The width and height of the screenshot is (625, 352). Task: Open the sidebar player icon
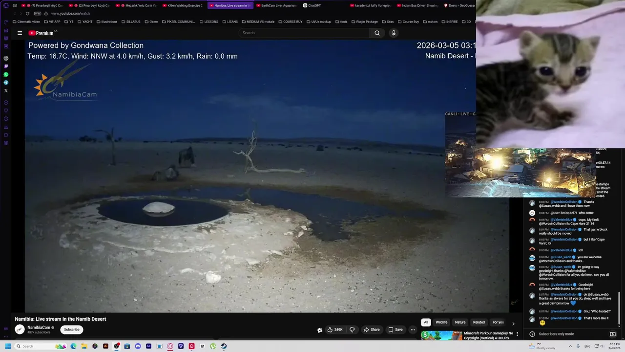[x=6, y=103]
